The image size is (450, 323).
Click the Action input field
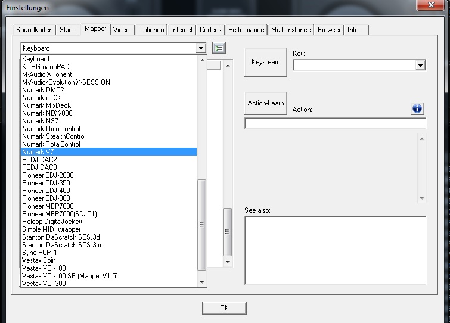[335, 123]
